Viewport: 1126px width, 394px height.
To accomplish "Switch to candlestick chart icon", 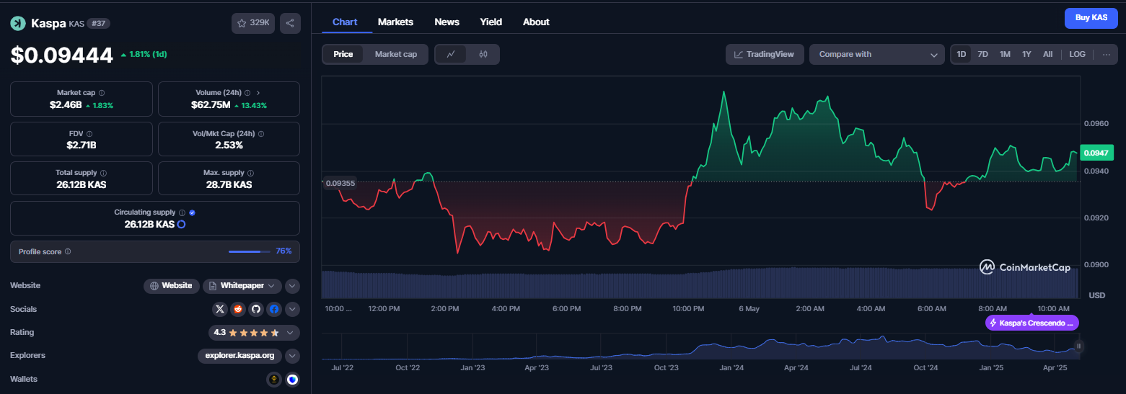I will pyautogui.click(x=483, y=54).
